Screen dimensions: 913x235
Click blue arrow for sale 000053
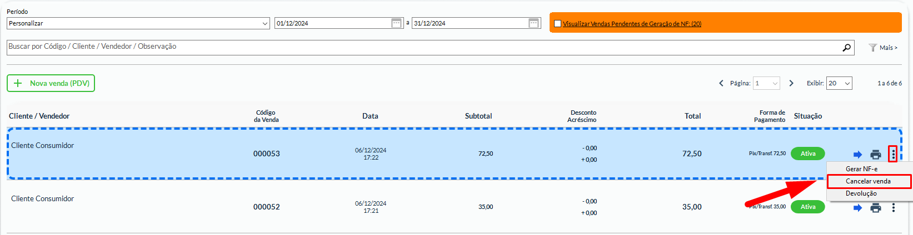coord(857,155)
